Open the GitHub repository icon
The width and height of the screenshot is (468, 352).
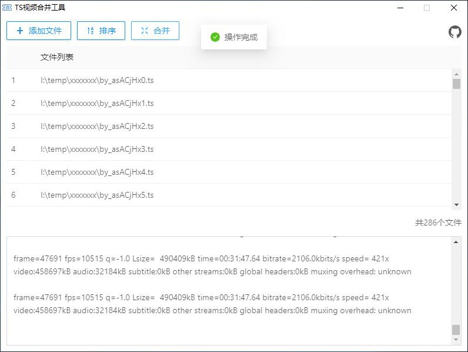[x=455, y=32]
